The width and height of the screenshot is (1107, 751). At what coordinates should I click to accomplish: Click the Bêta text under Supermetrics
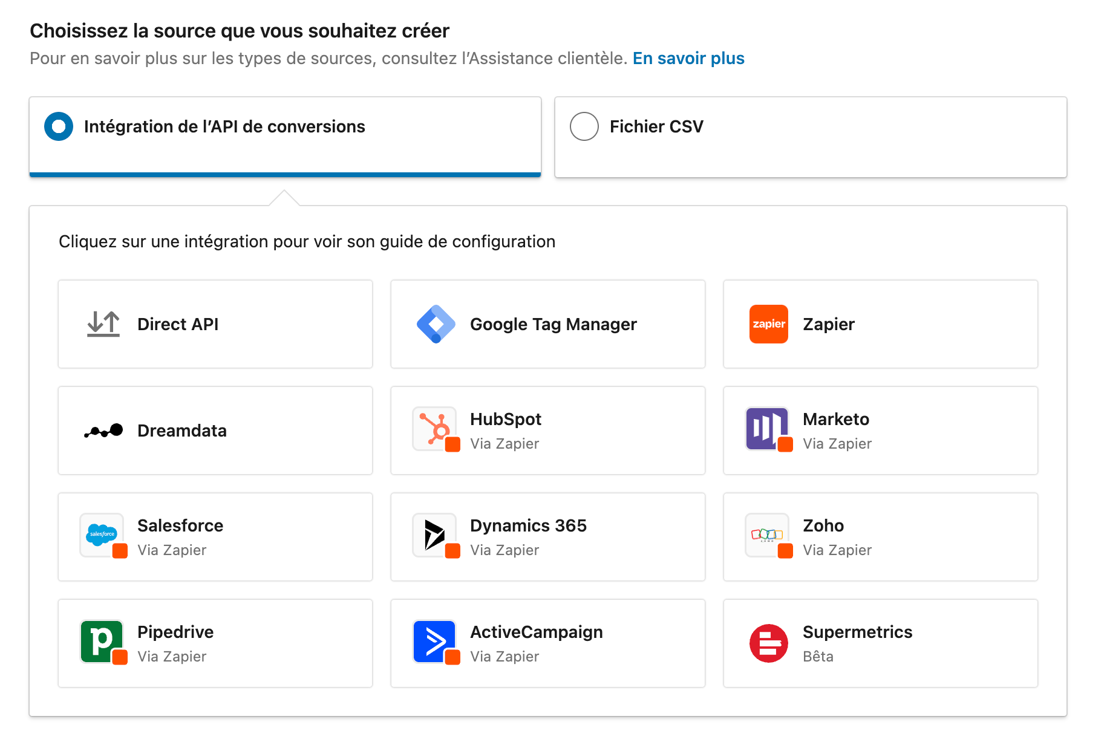(x=818, y=657)
